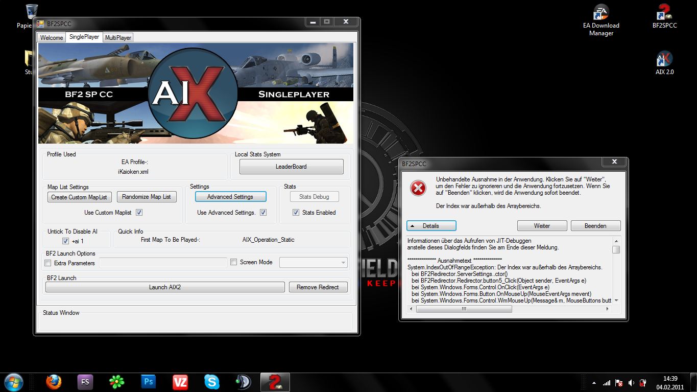Switch to the MultiPlayer tab
This screenshot has width=697, height=392.
pos(118,37)
